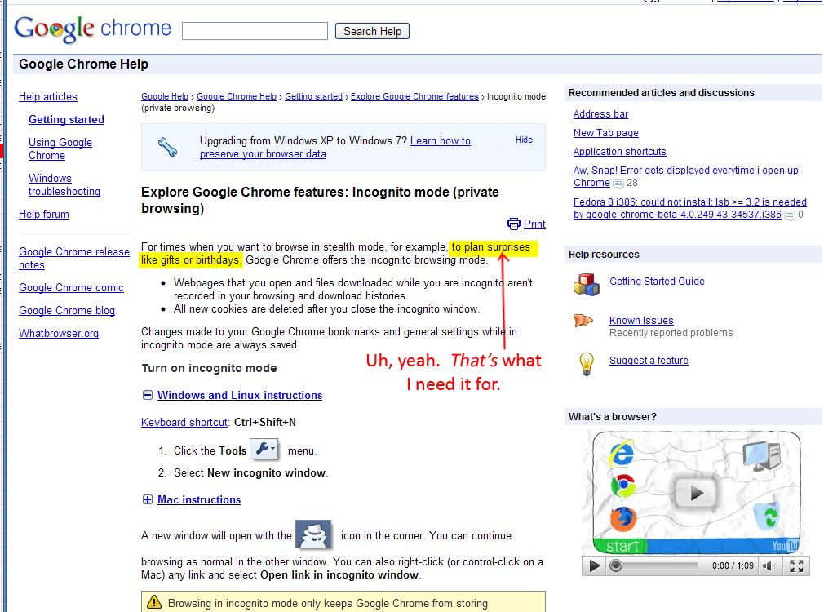Hide the Windows 7 upgrade notice
This screenshot has height=612, width=824.
[524, 140]
